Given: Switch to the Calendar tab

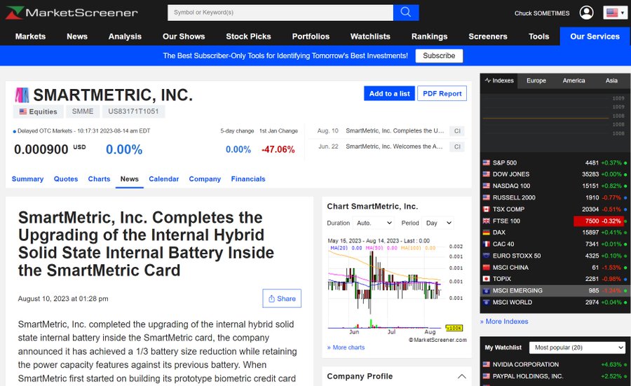Looking at the screenshot, I should click(164, 179).
